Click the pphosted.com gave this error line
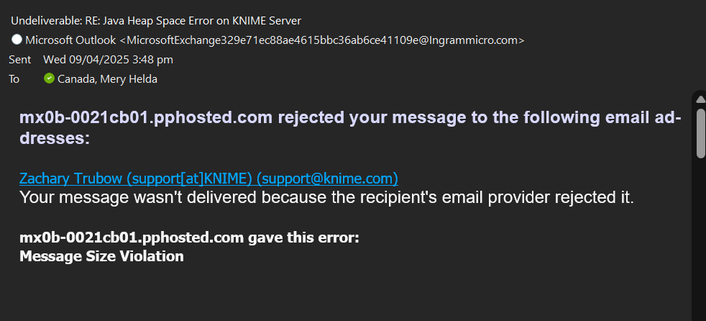 189,237
